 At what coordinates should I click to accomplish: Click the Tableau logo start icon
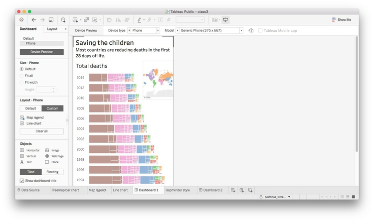(21, 20)
